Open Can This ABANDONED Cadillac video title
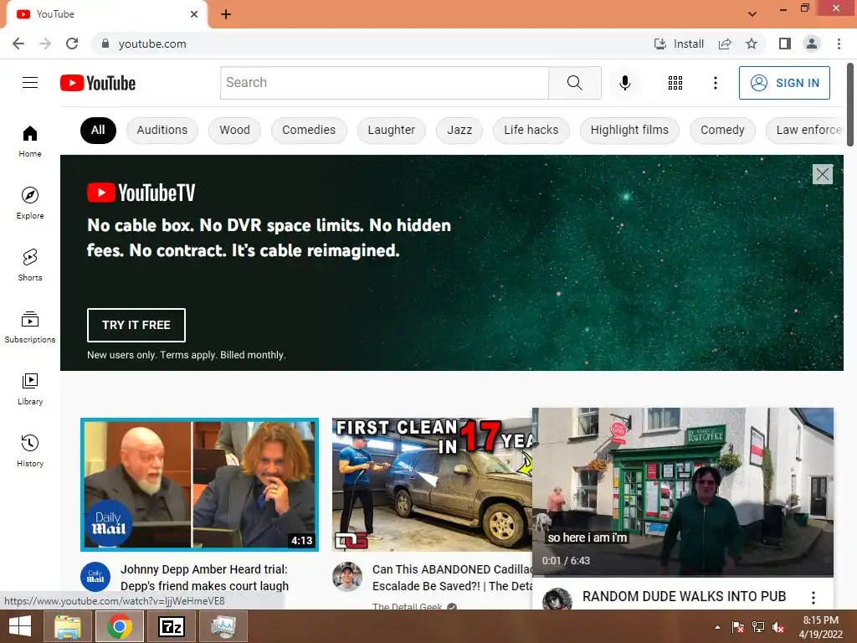 453,578
